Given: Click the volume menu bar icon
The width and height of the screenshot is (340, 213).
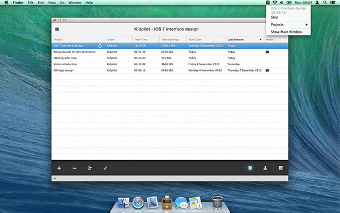Looking at the screenshot, I should pos(282,3).
